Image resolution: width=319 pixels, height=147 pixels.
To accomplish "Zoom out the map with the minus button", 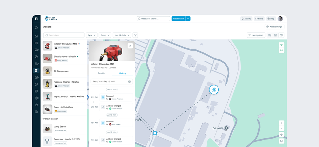I will click(x=281, y=128).
